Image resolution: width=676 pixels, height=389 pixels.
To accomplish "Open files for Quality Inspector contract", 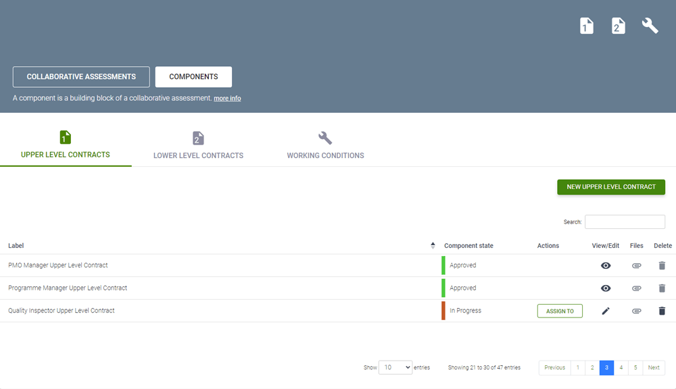I will (636, 311).
